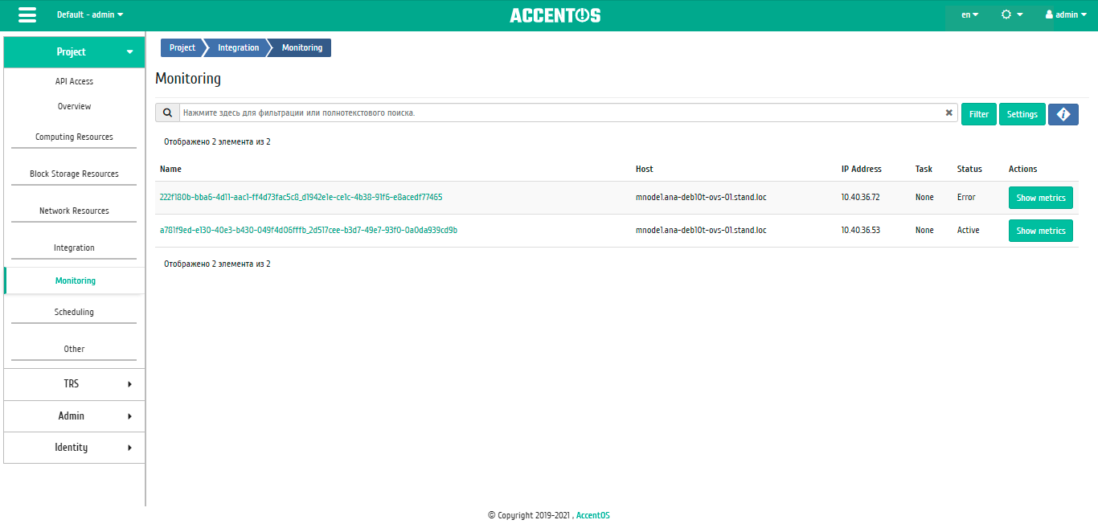Open Computing Resources in sidebar
The height and width of the screenshot is (524, 1098).
(74, 137)
